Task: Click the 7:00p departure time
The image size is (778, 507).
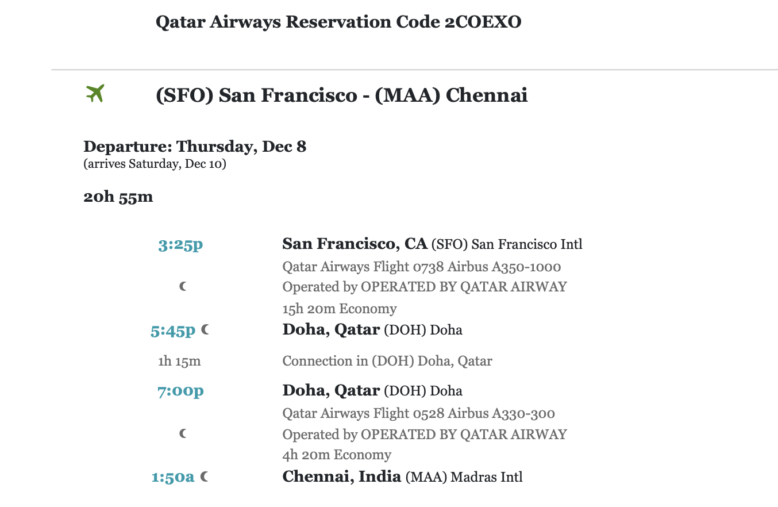Action: [x=180, y=391]
